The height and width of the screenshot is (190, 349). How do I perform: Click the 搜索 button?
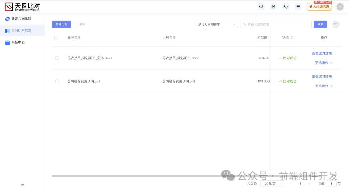coord(321,25)
